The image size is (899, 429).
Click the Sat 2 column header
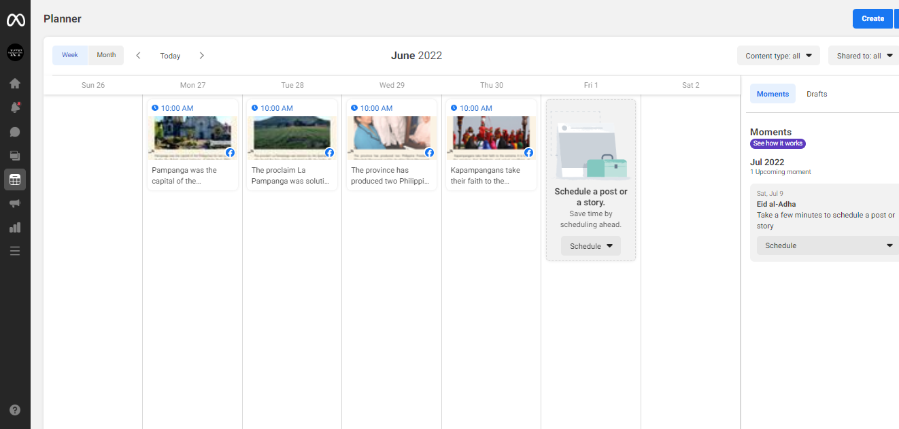pos(690,85)
